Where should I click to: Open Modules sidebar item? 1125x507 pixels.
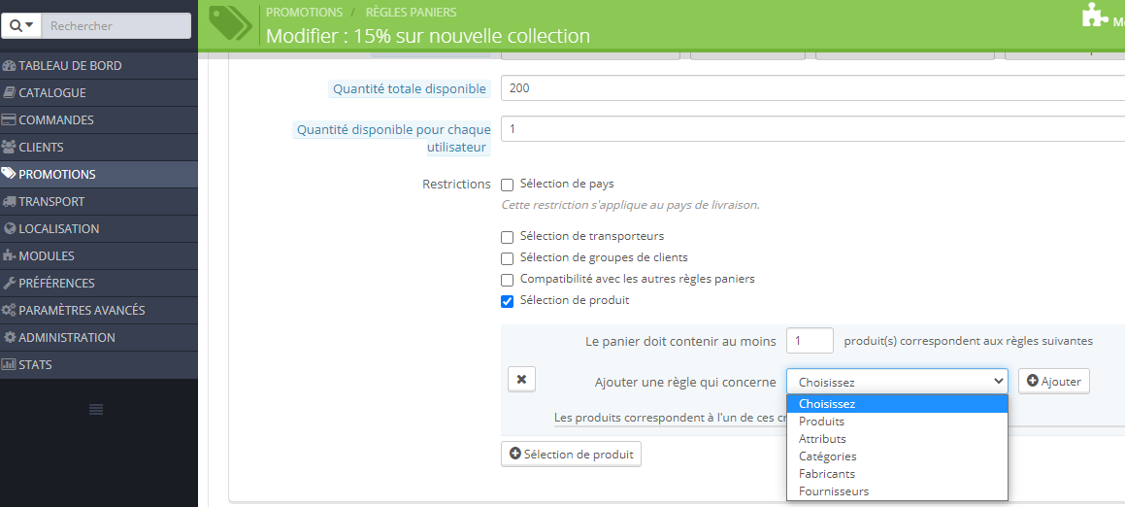[99, 256]
